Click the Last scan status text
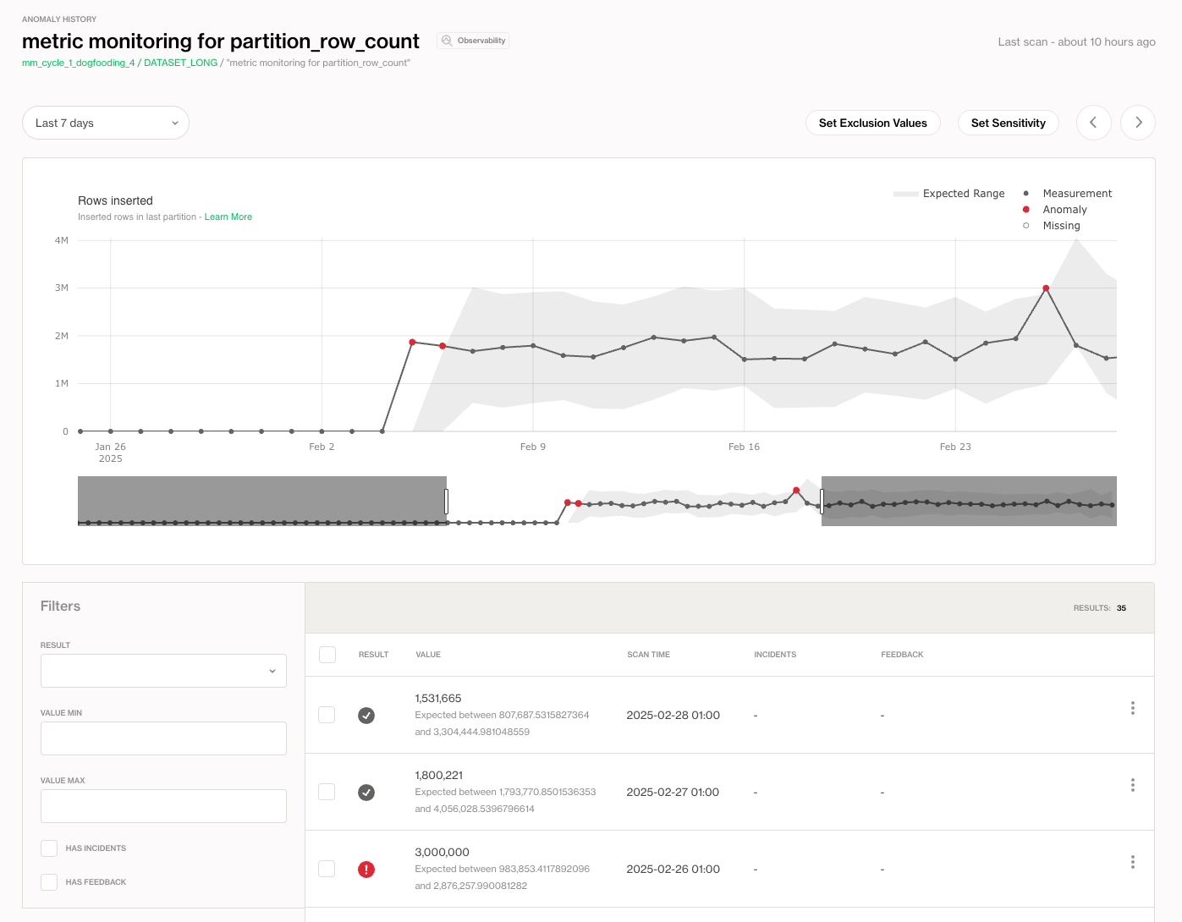The width and height of the screenshot is (1182, 922). [1076, 41]
